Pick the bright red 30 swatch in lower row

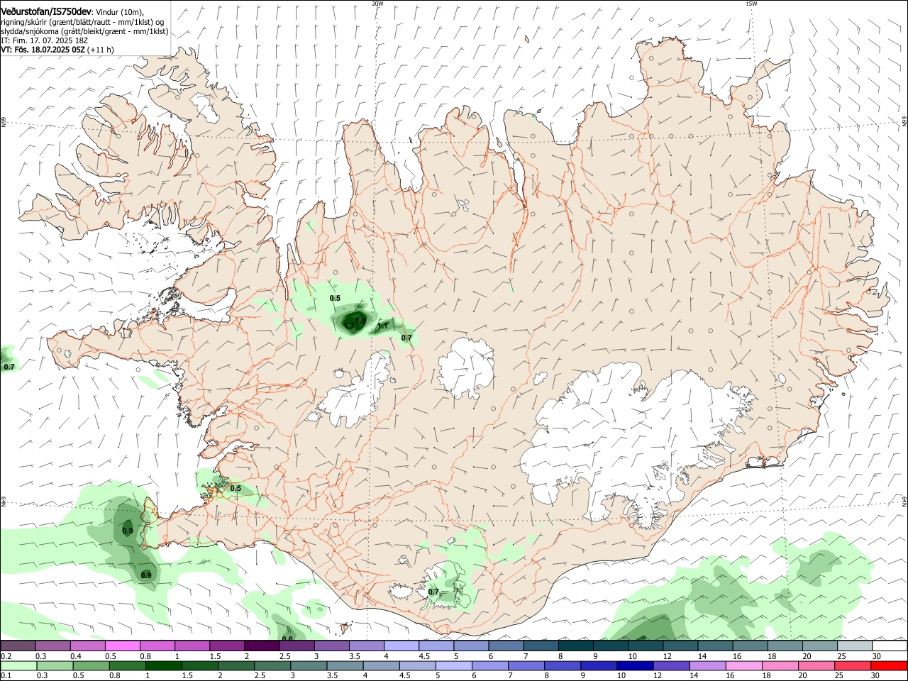[x=889, y=665]
